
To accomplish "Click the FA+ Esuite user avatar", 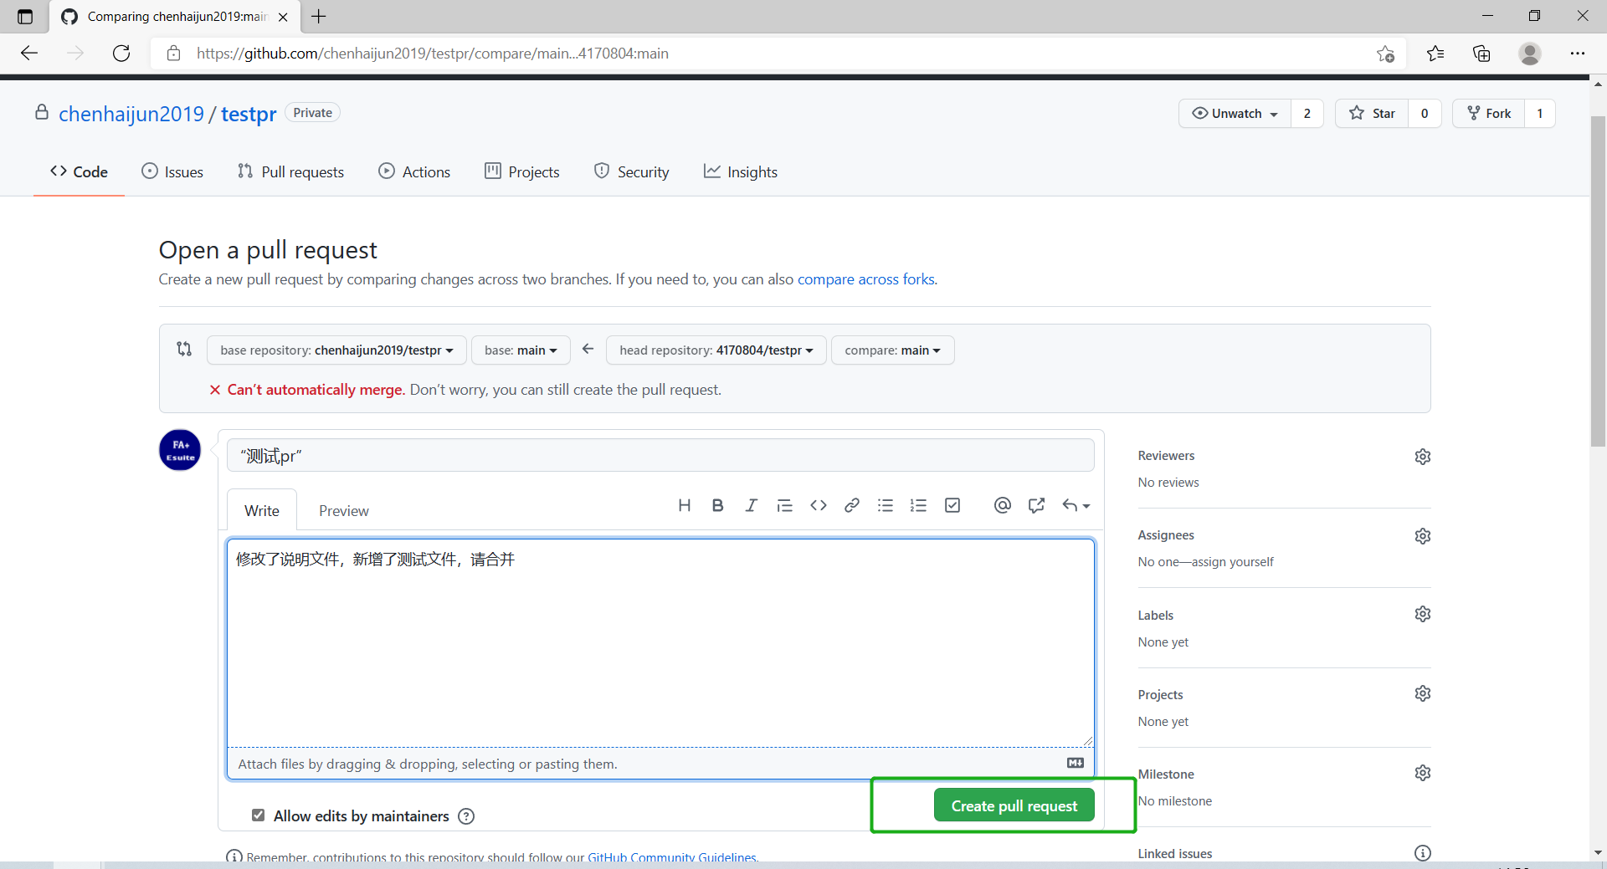I will click(x=180, y=450).
